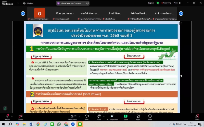Image resolution: width=204 pixels, height=127 pixels.
Task: Open the Participants panel
Action: [72, 116]
